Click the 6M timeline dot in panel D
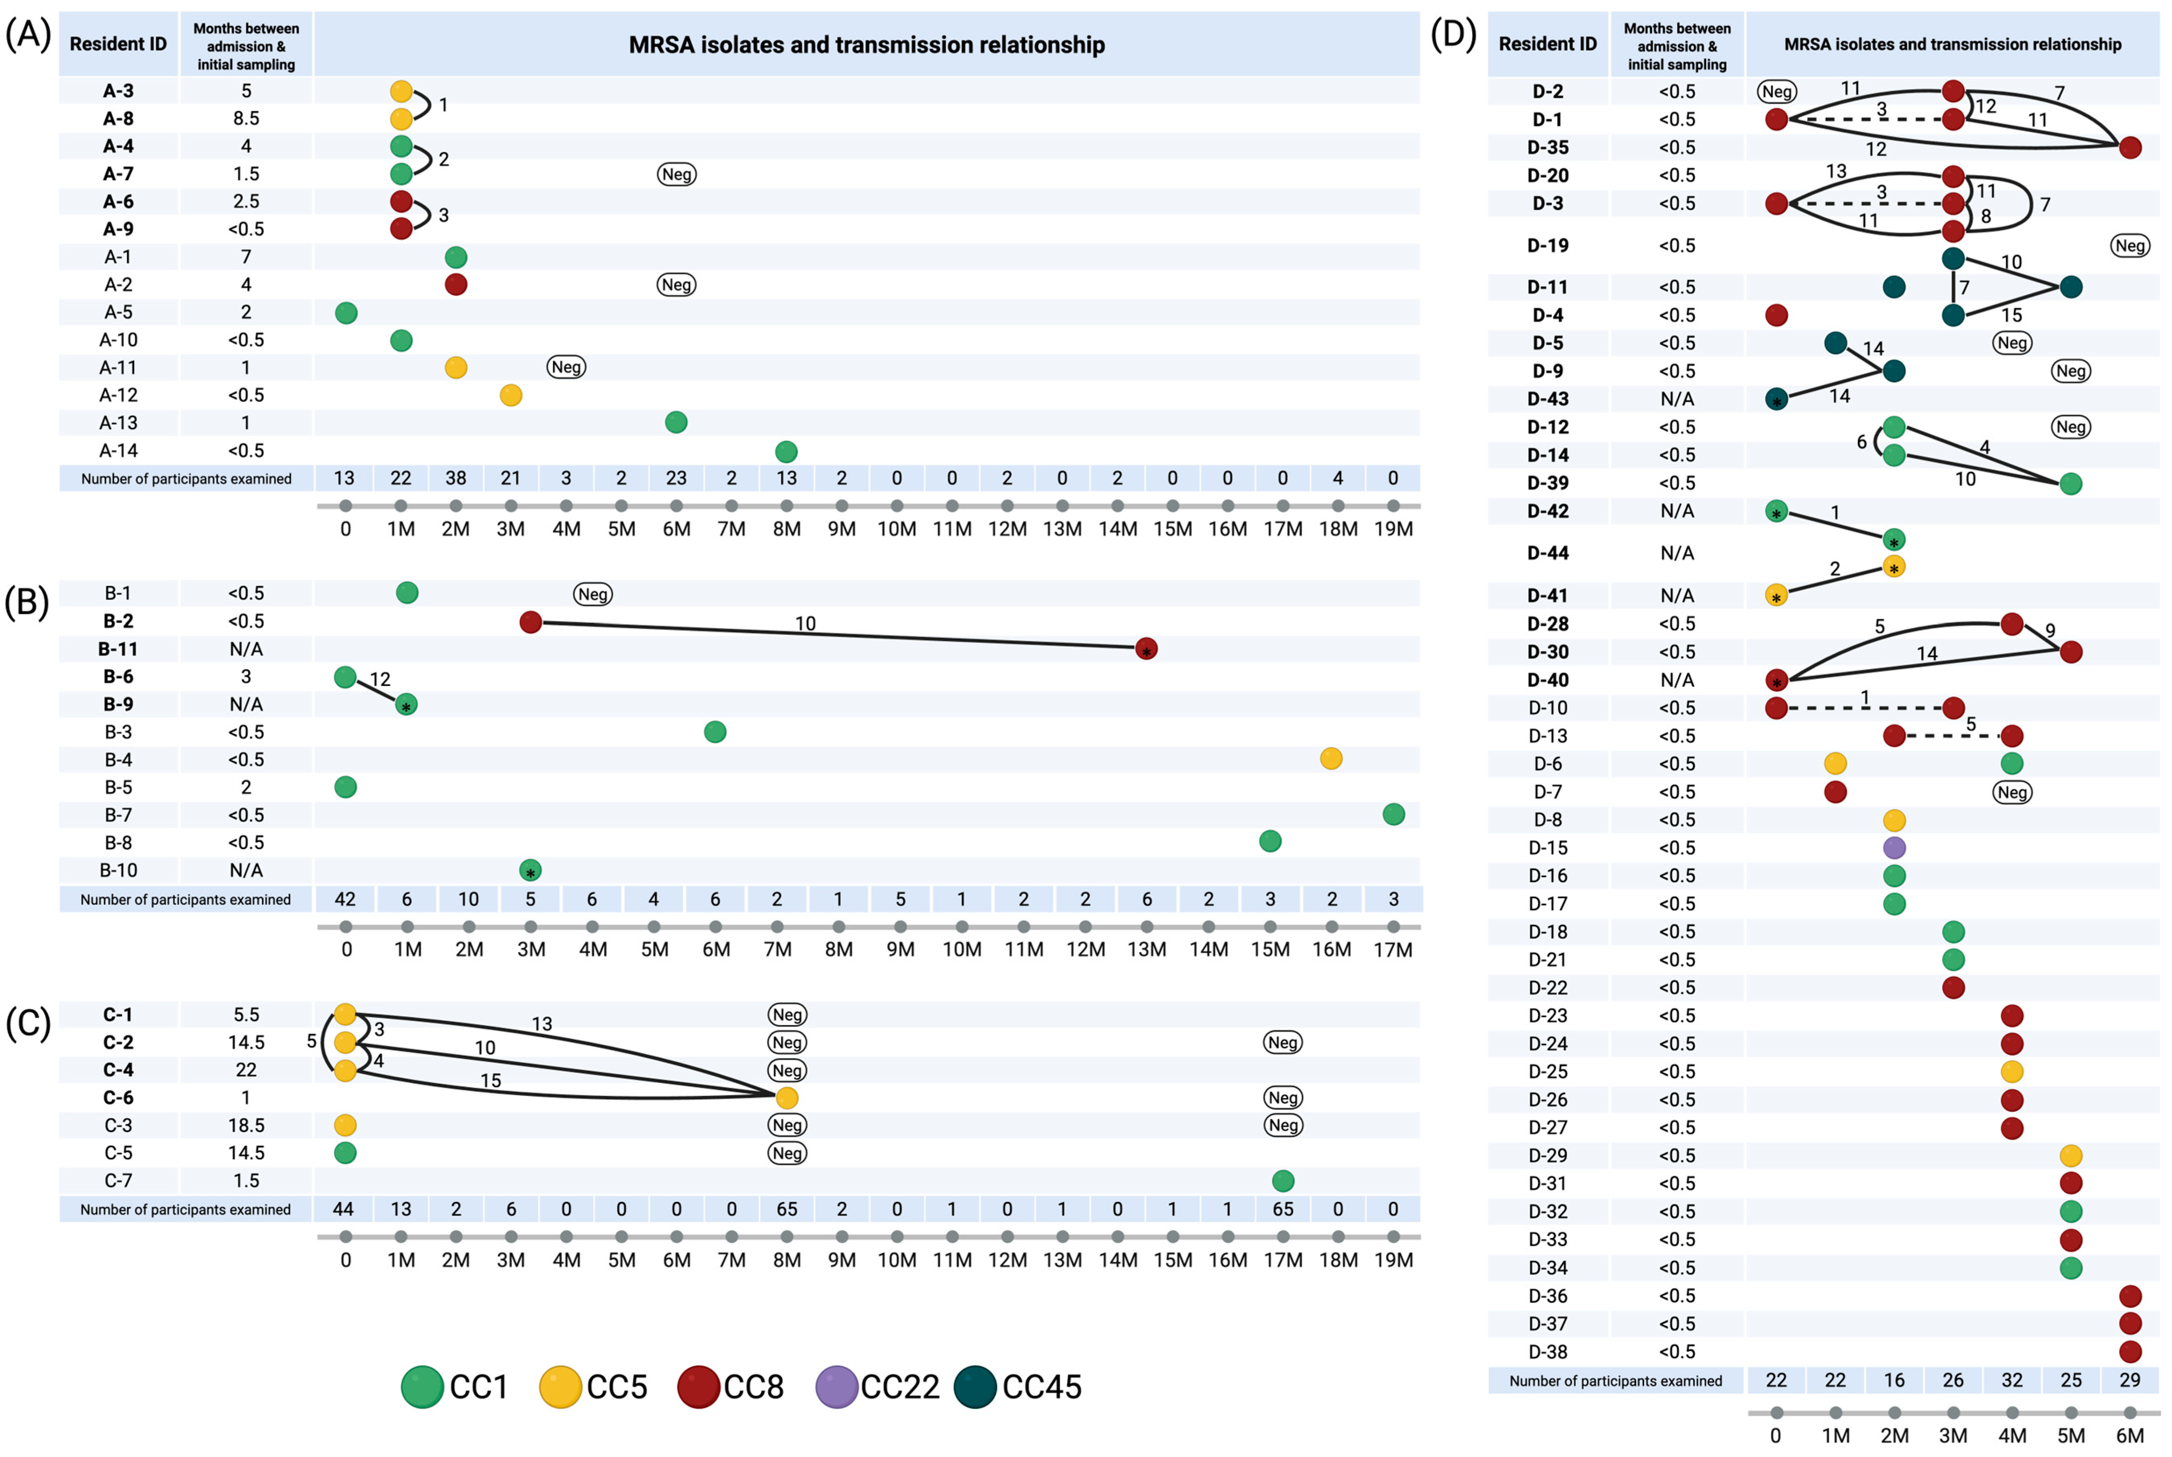Image resolution: width=2172 pixels, height=1457 pixels. tap(2129, 1413)
